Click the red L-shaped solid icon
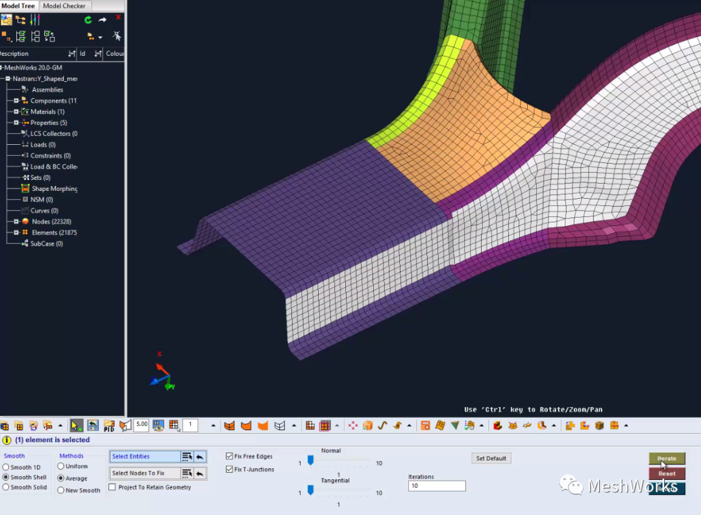This screenshot has height=515, width=701. (498, 425)
